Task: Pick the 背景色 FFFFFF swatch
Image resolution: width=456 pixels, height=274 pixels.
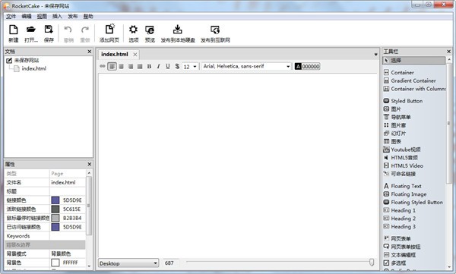Action: click(55, 263)
